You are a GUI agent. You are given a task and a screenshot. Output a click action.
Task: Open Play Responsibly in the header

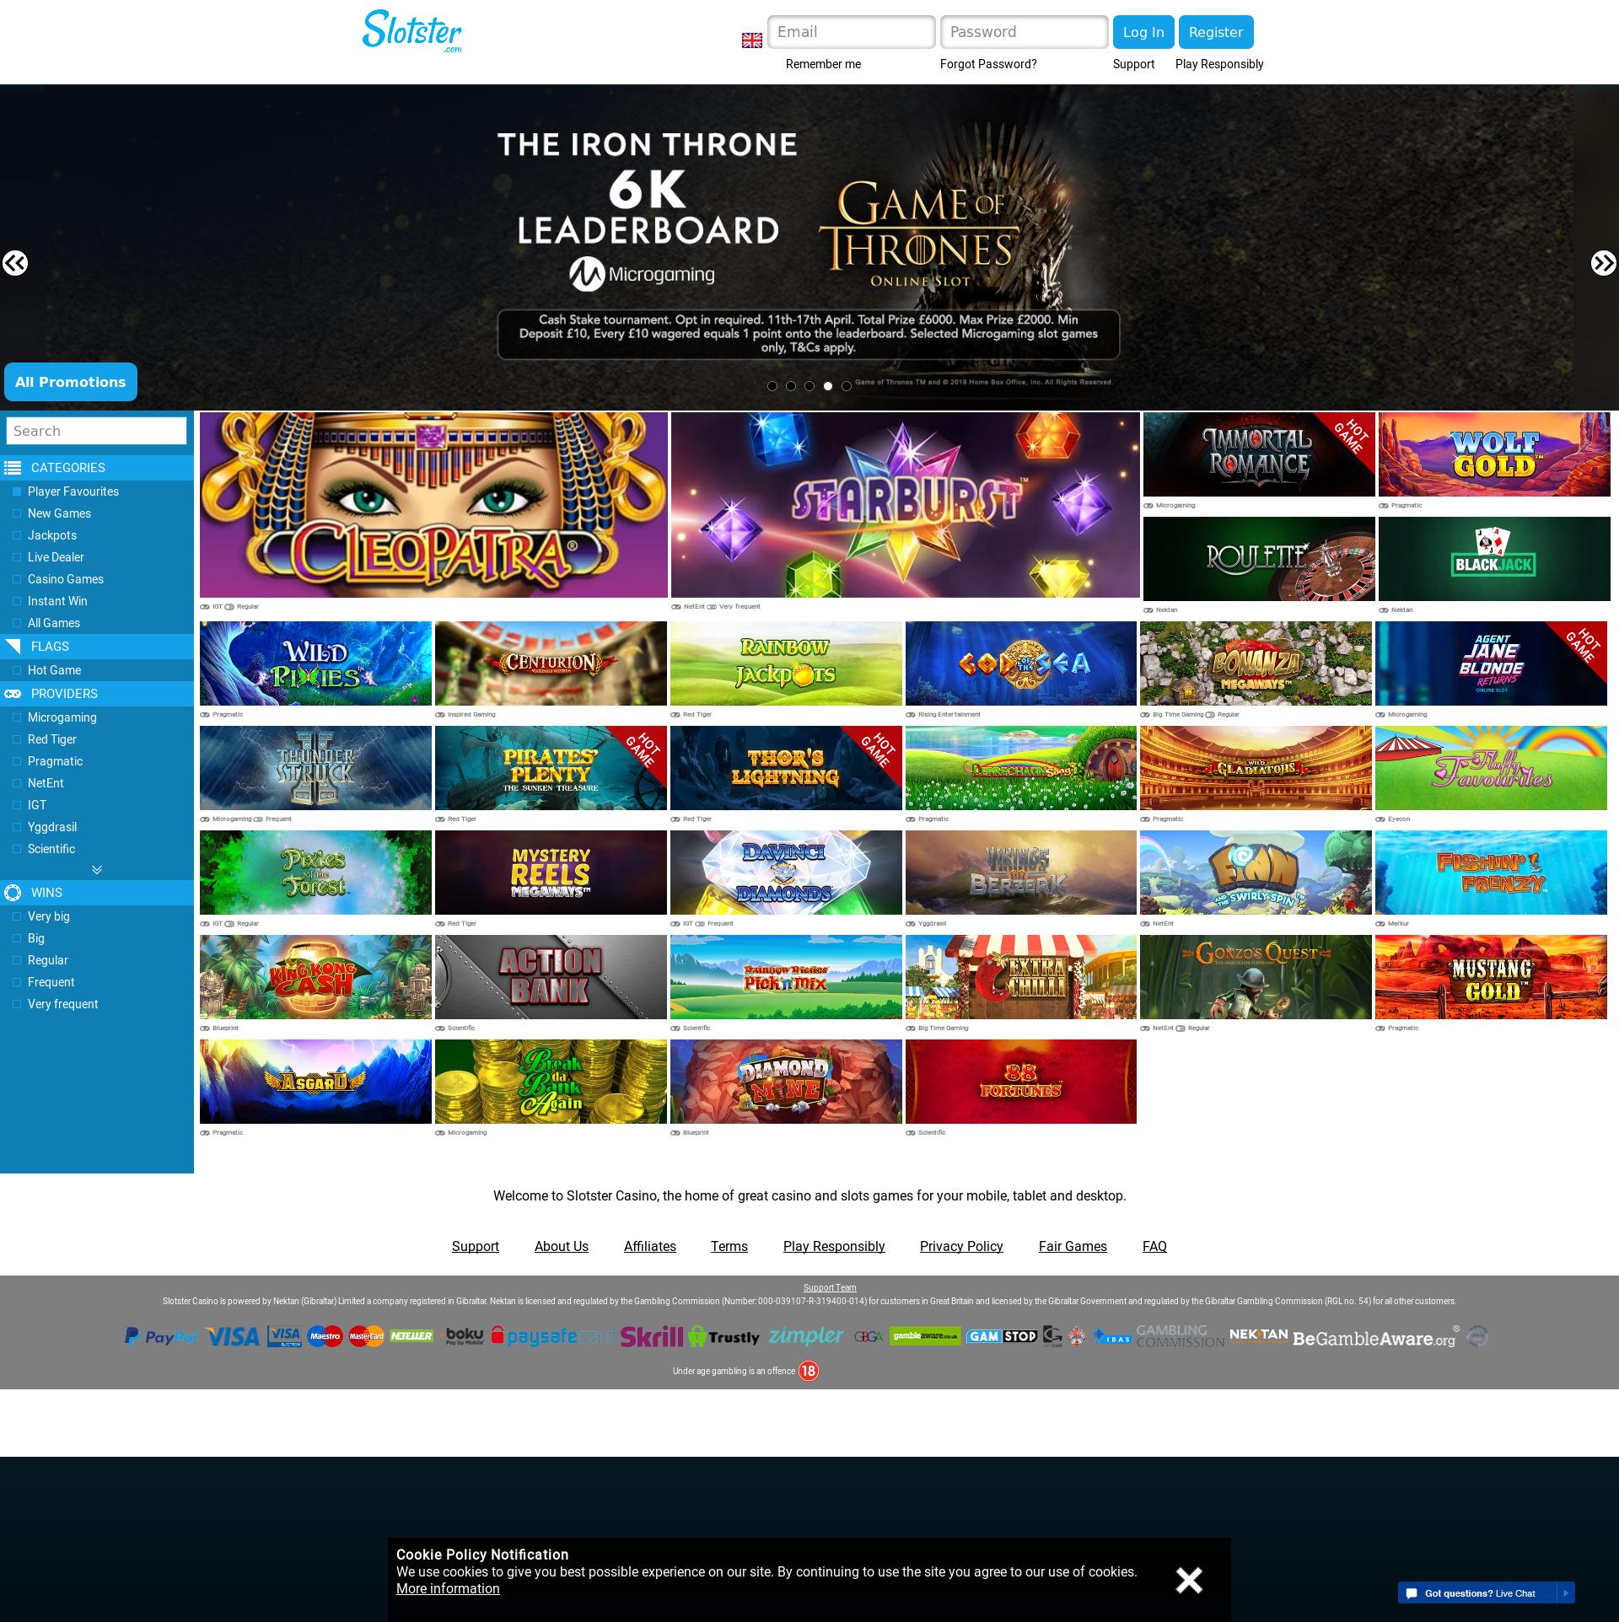coord(1219,64)
